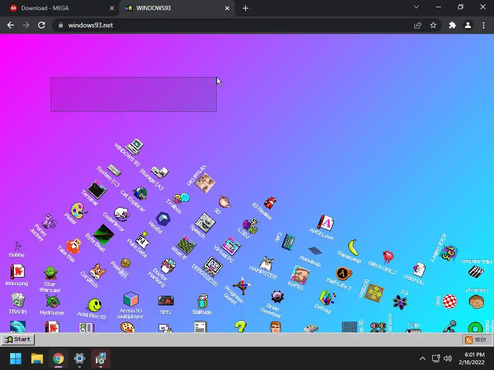Launch the Byte Beat icon
Screen dimensions: 494x370
click(x=104, y=234)
